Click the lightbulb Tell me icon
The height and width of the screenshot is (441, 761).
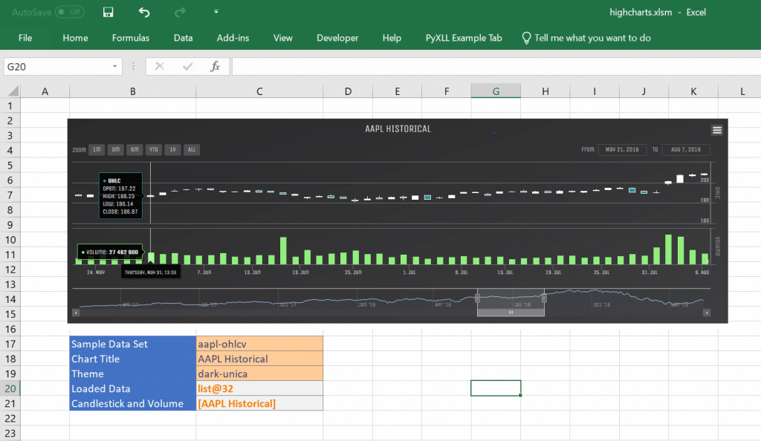(526, 38)
